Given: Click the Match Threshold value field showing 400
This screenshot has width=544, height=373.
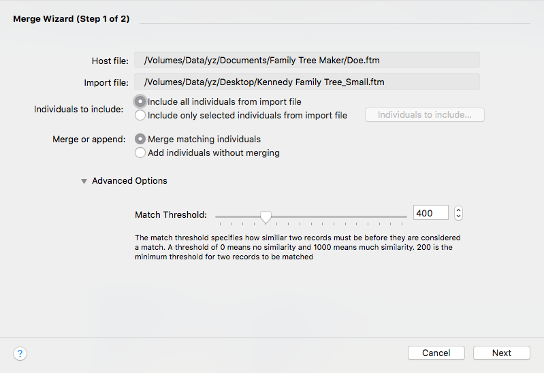Looking at the screenshot, I should click(x=430, y=213).
